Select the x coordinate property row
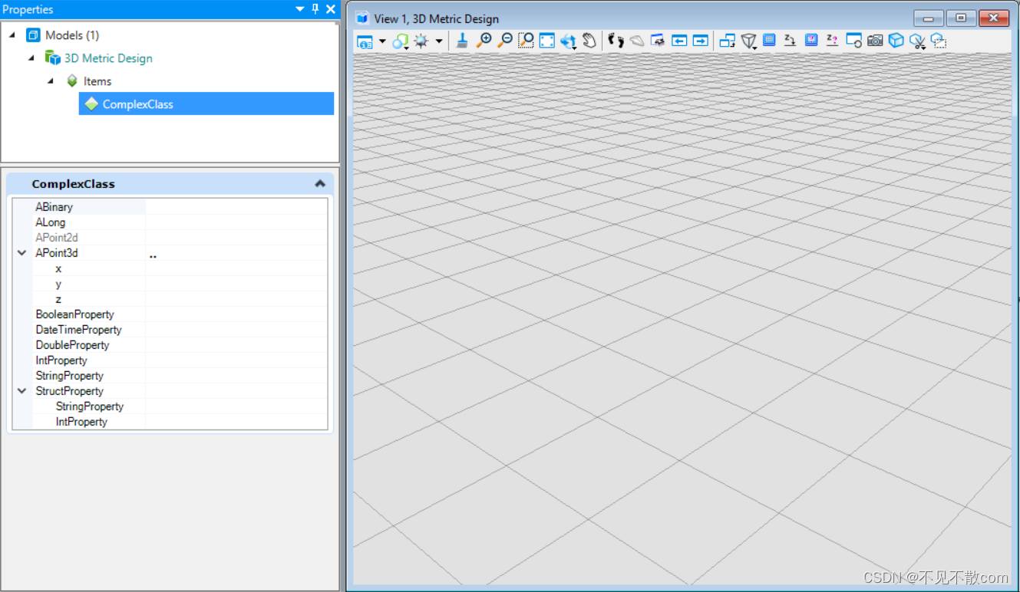Screen dimensions: 1020x592 [x=170, y=268]
